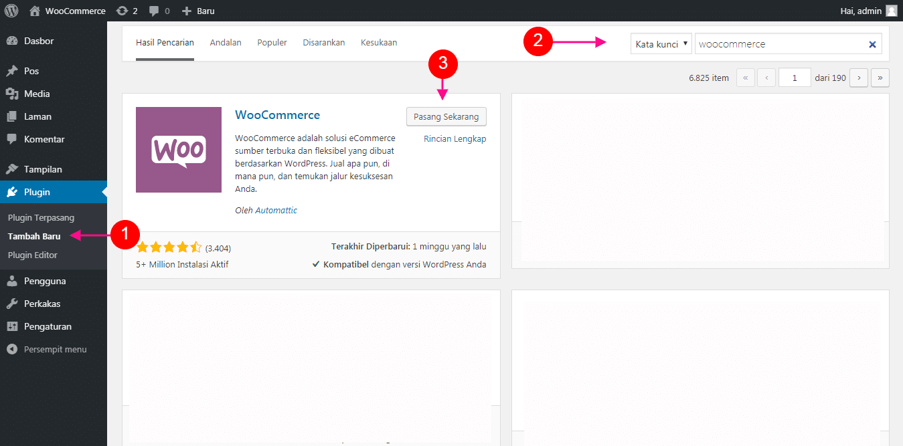The width and height of the screenshot is (903, 446).
Task: Click the 5+ Million Instalasi Aktif text
Action: coord(182,264)
